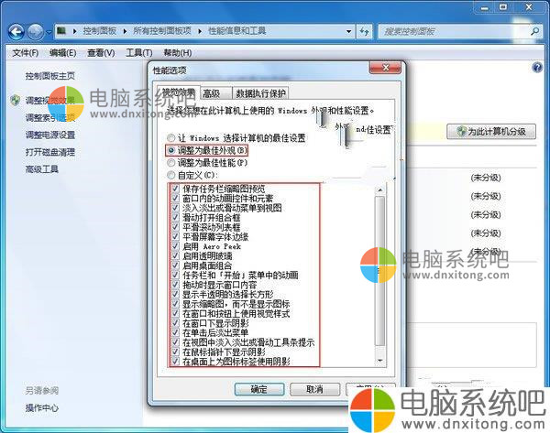Click the shield icon beside 调整视觉效果
This screenshot has height=433, width=550.
[16, 99]
